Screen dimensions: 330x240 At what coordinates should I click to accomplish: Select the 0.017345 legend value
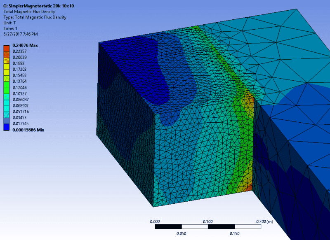[x=21, y=123]
